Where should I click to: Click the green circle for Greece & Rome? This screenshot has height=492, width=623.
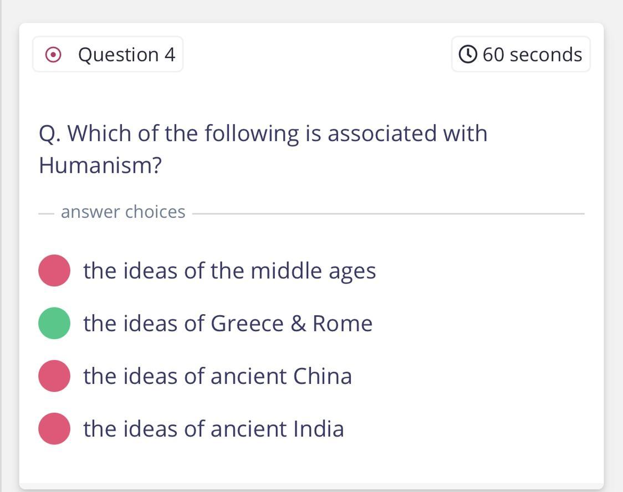(x=54, y=323)
